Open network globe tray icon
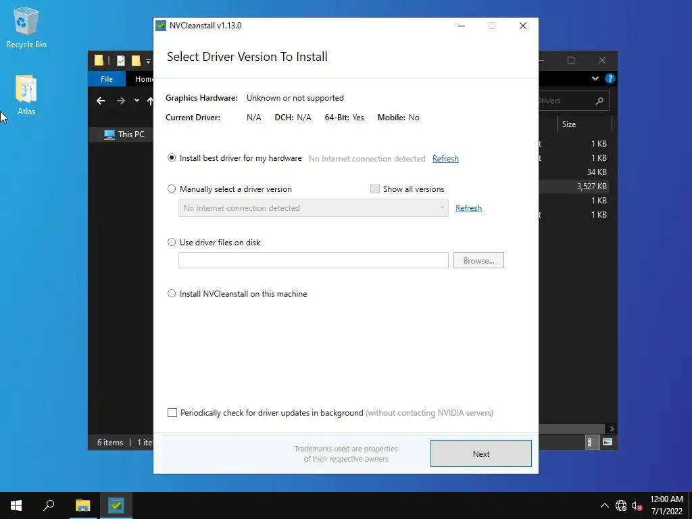 (x=621, y=505)
